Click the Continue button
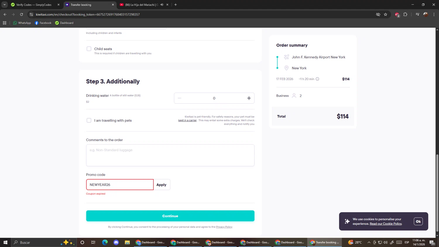439x247 pixels. click(x=170, y=216)
